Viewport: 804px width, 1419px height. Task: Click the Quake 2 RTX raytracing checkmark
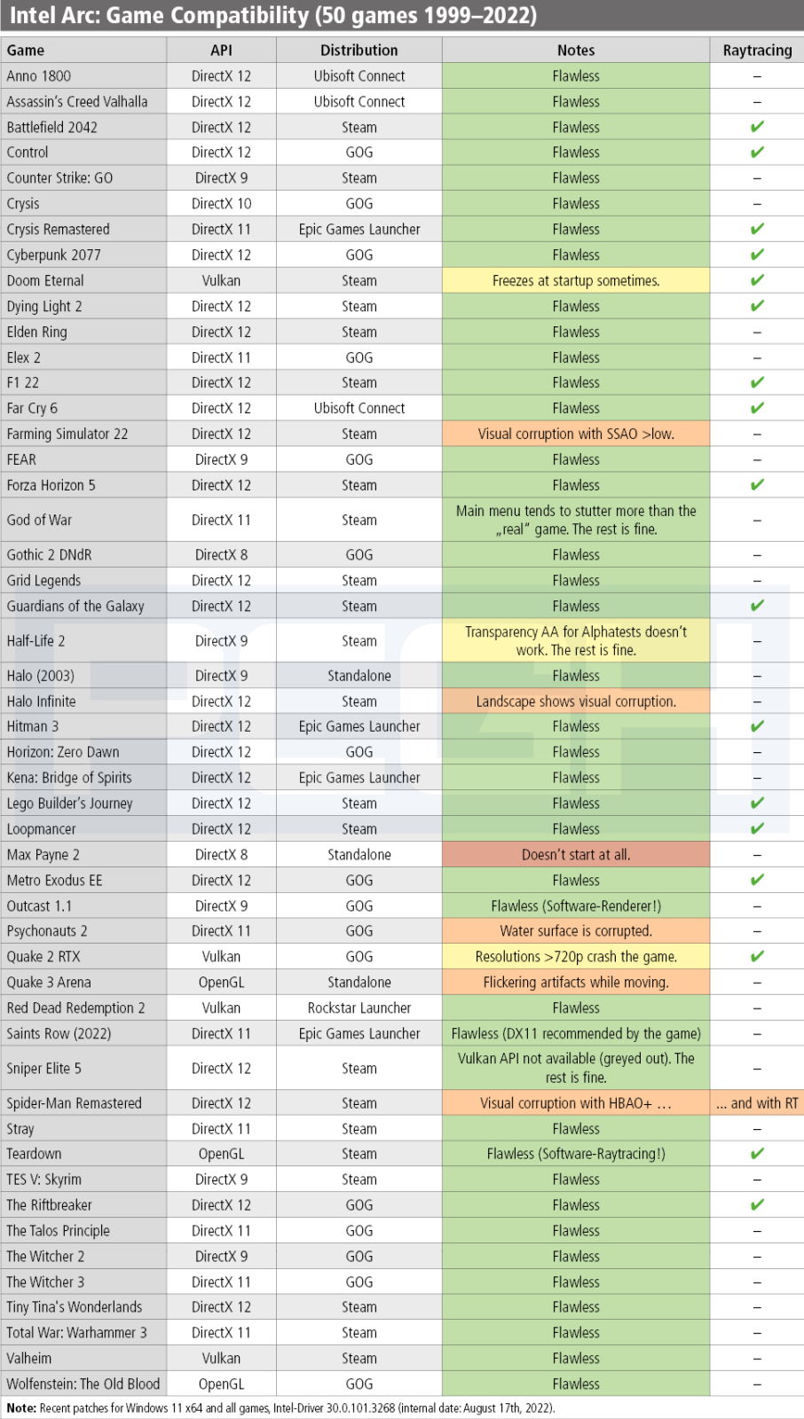[x=757, y=956]
